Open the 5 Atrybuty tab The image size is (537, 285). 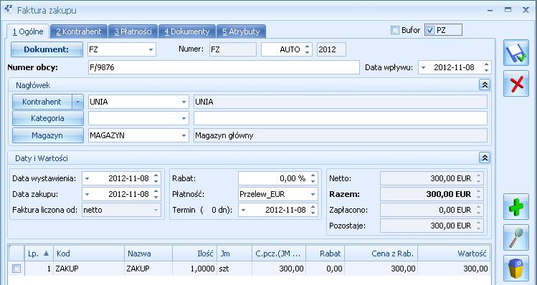click(x=241, y=32)
